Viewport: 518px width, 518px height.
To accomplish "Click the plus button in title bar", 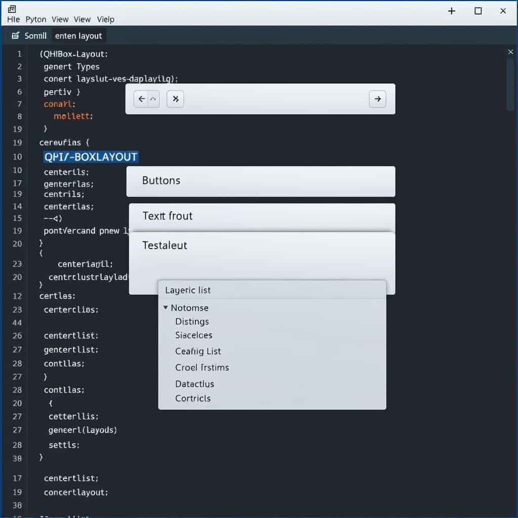I will (x=451, y=11).
